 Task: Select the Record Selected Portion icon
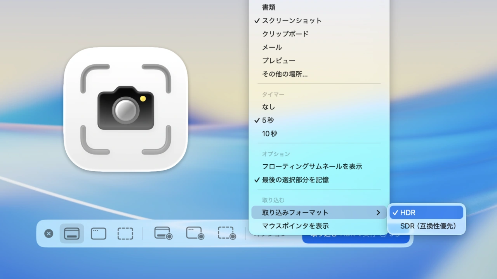pyautogui.click(x=227, y=233)
